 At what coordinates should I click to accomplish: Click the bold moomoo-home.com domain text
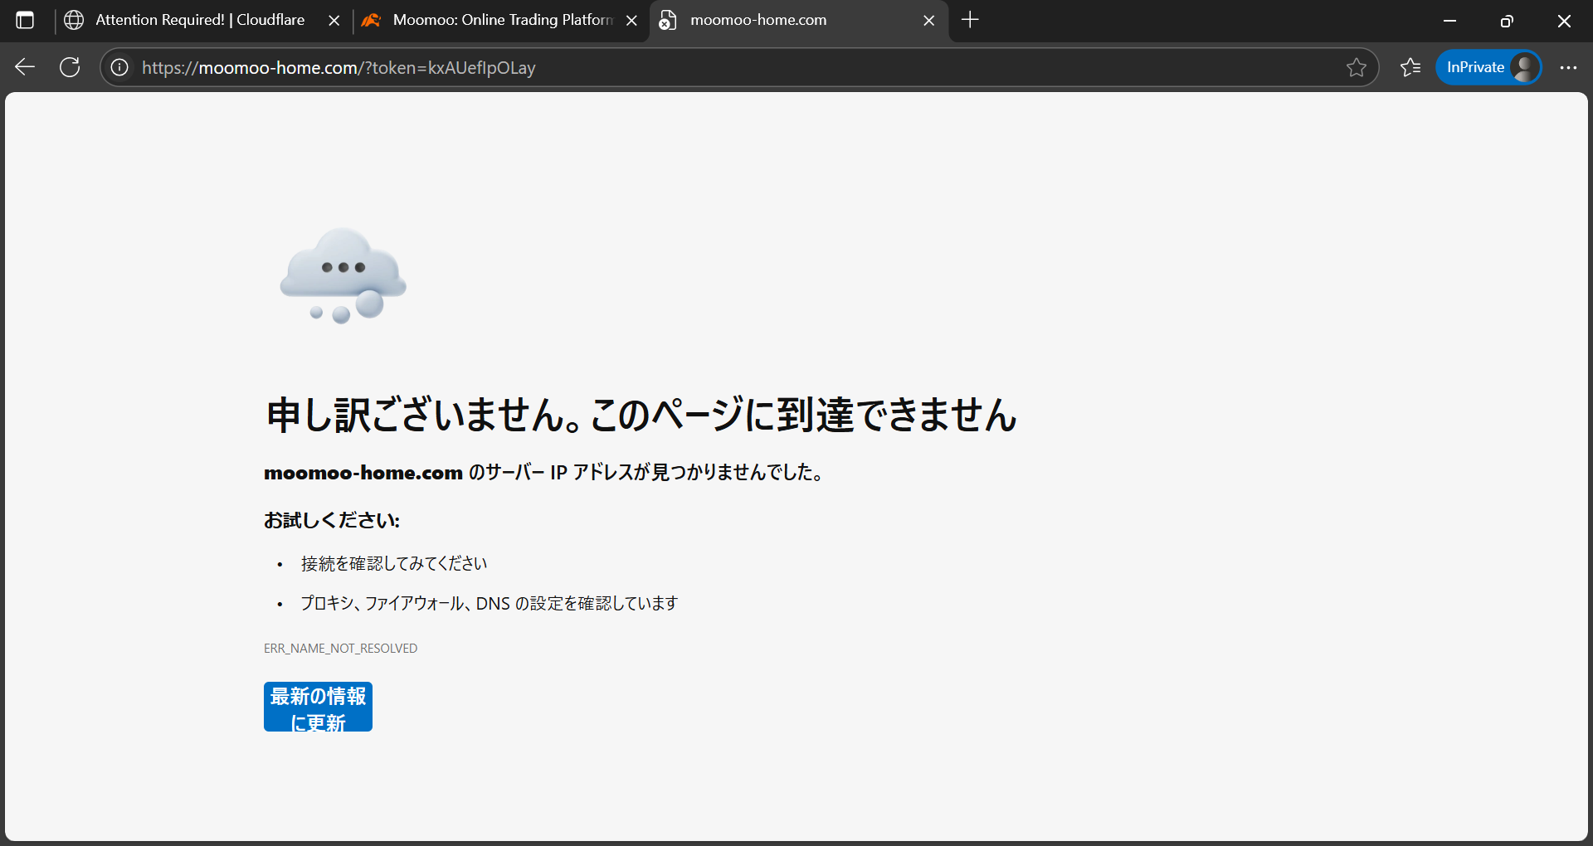pos(363,473)
